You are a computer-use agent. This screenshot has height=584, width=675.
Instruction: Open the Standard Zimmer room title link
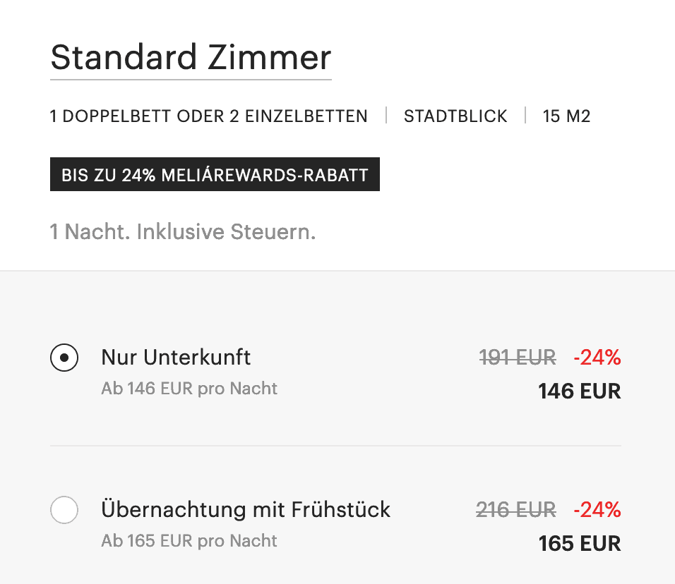191,58
